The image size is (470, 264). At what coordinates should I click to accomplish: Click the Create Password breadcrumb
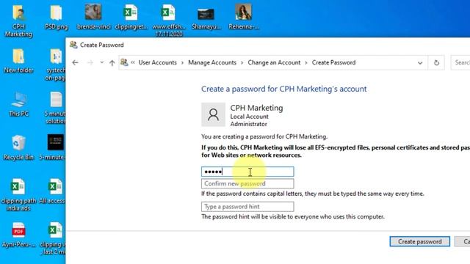tap(333, 62)
